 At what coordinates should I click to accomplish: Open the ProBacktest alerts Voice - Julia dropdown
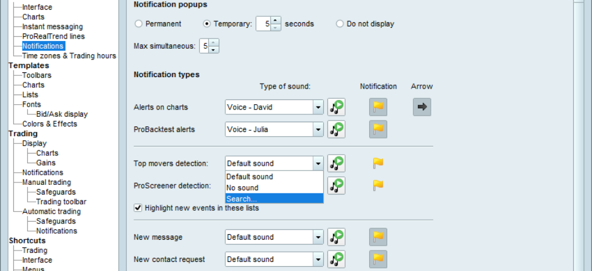274,129
